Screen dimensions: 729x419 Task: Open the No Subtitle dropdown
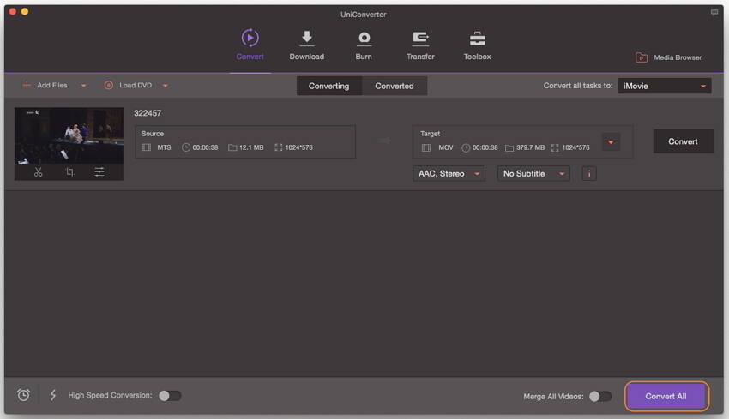533,173
